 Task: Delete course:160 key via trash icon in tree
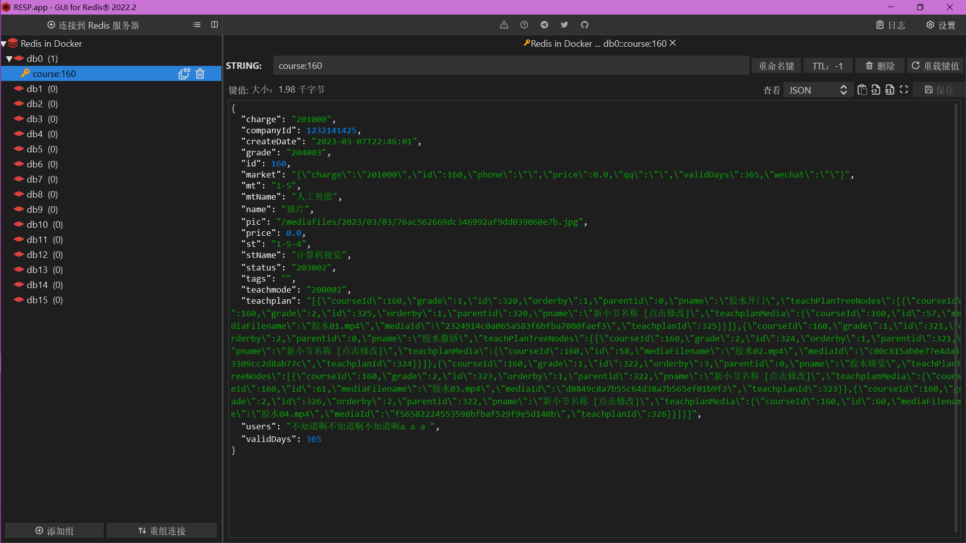coord(200,74)
